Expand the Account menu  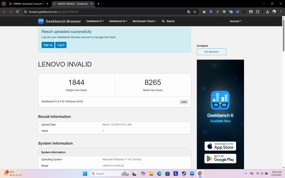(235, 21)
